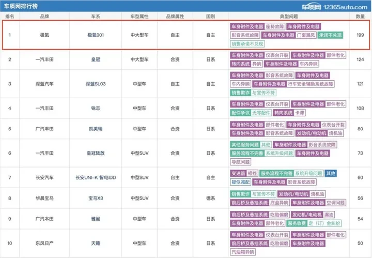Open the 深蓝SL03 car series link
Viewport: 372px width, 258px height.
96,84
